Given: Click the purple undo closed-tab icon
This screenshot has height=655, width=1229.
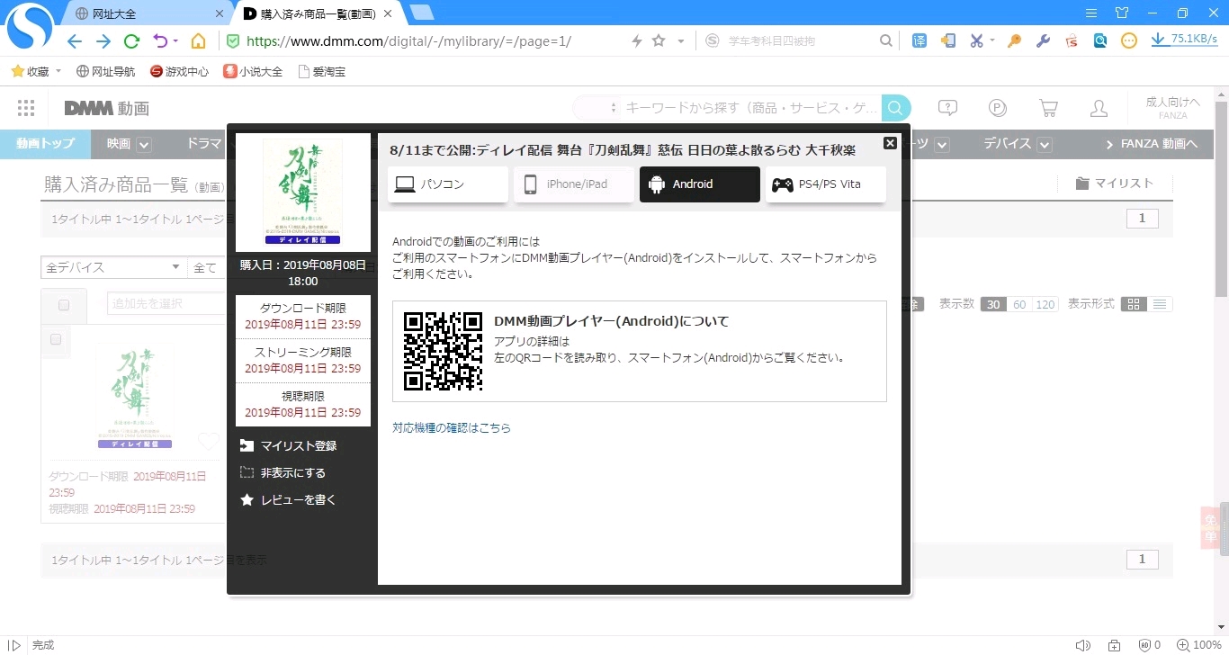Looking at the screenshot, I should click(160, 41).
